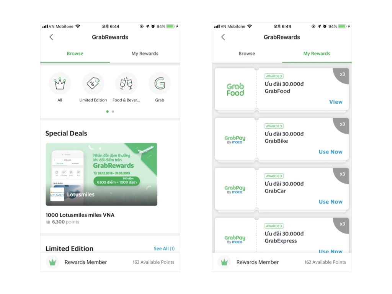The image size is (392, 294).
Task: Use Now on the GrabBike reward
Action: 330,152
